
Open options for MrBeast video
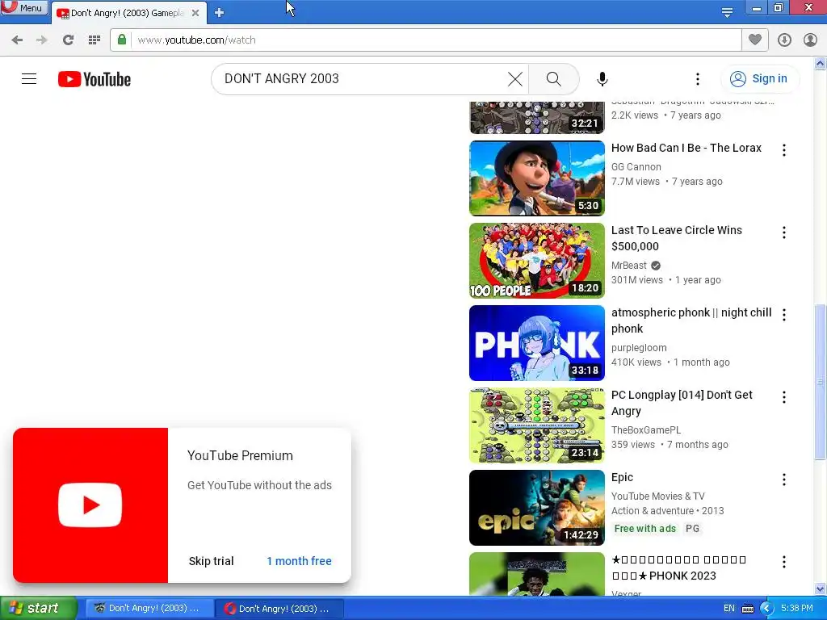tap(784, 232)
